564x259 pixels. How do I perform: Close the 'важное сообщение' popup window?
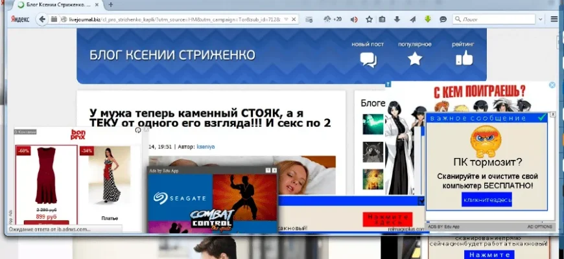click(x=553, y=117)
